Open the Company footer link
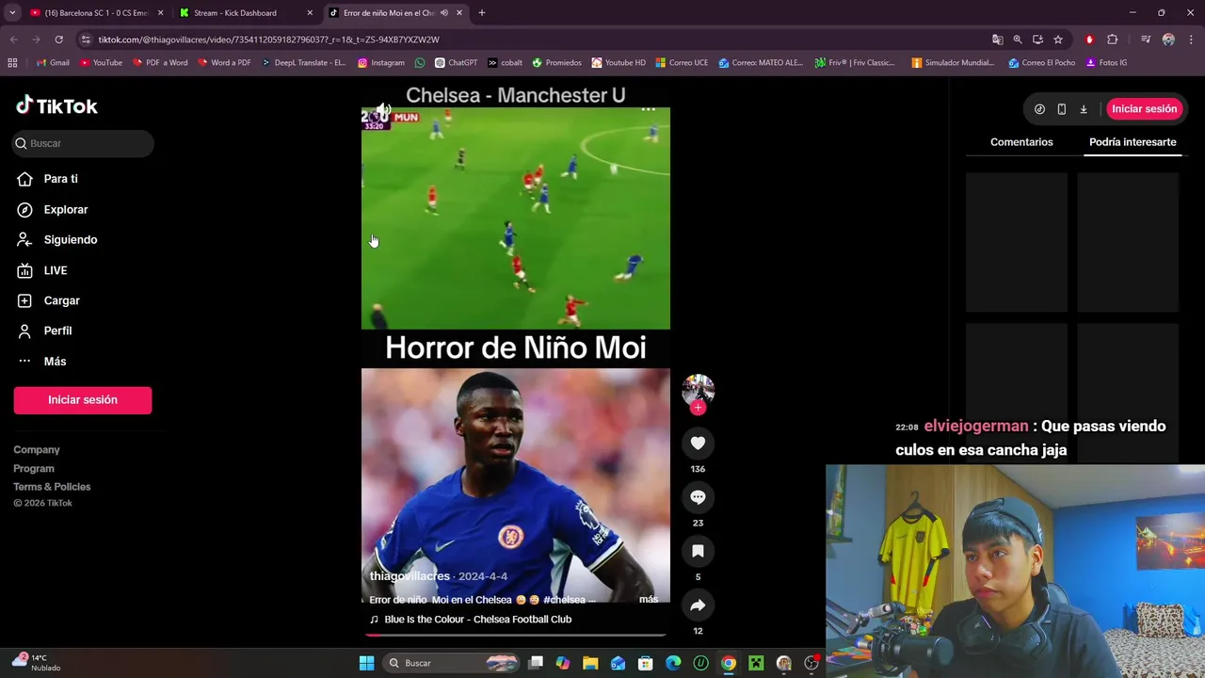This screenshot has width=1205, height=678. (37, 450)
